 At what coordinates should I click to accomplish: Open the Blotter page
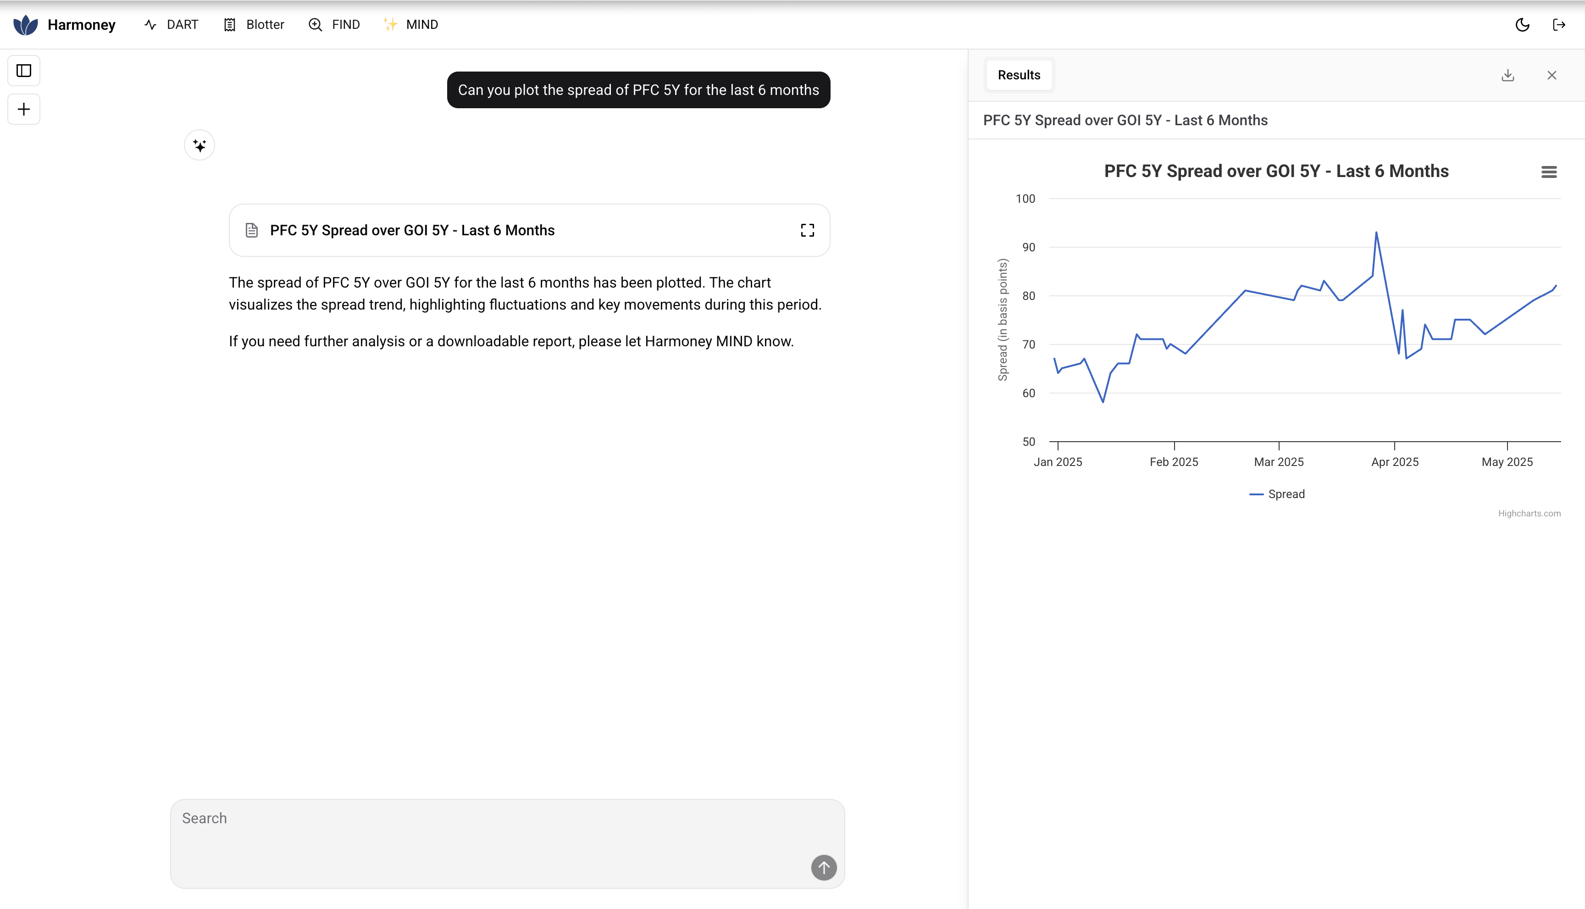pos(254,25)
